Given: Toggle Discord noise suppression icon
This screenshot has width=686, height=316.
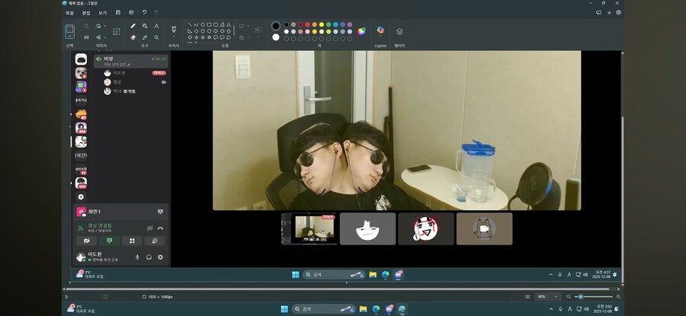Looking at the screenshot, I should tap(149, 228).
